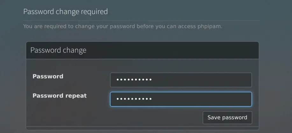Click the "Password change required" page heading
Viewport: 292px width, 133px height.
(x=65, y=12)
